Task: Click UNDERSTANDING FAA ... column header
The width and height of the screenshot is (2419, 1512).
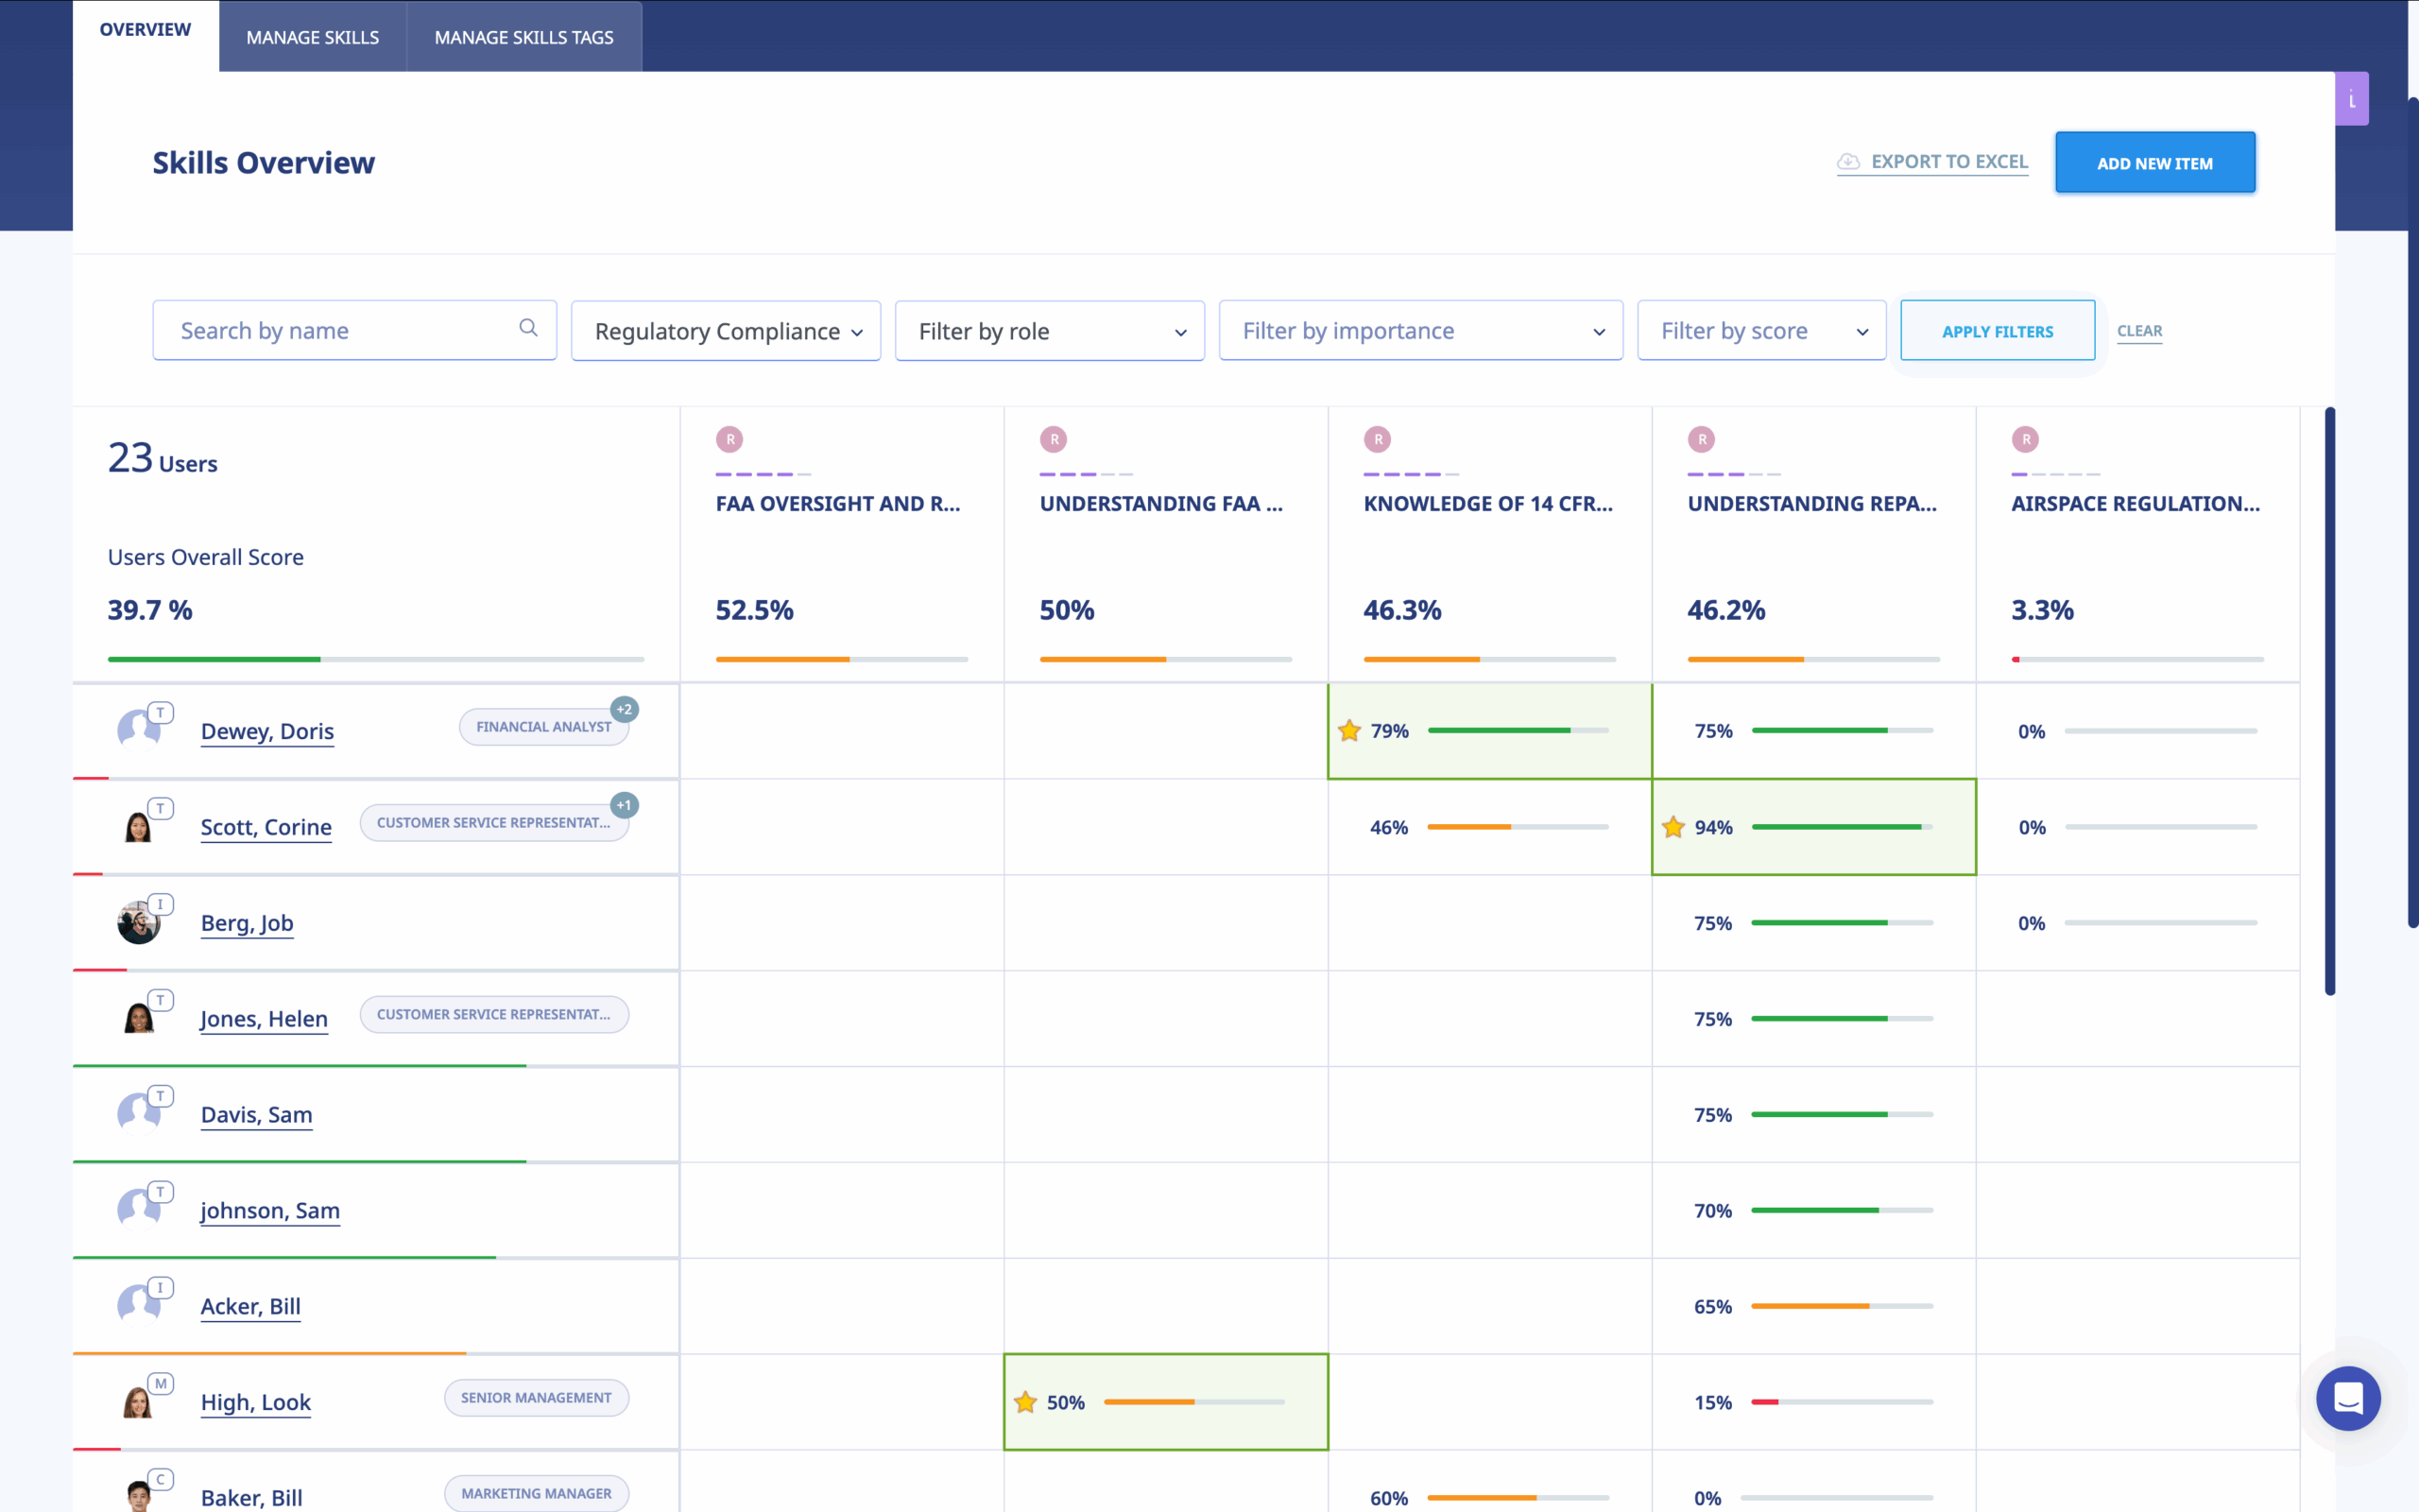Action: 1161,504
